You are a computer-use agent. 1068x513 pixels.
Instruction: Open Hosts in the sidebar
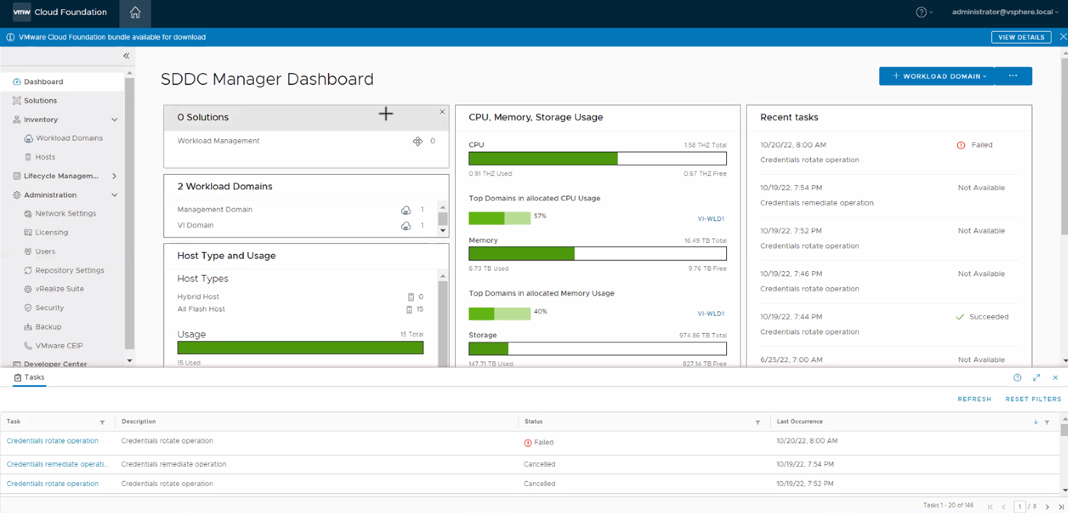pos(45,158)
